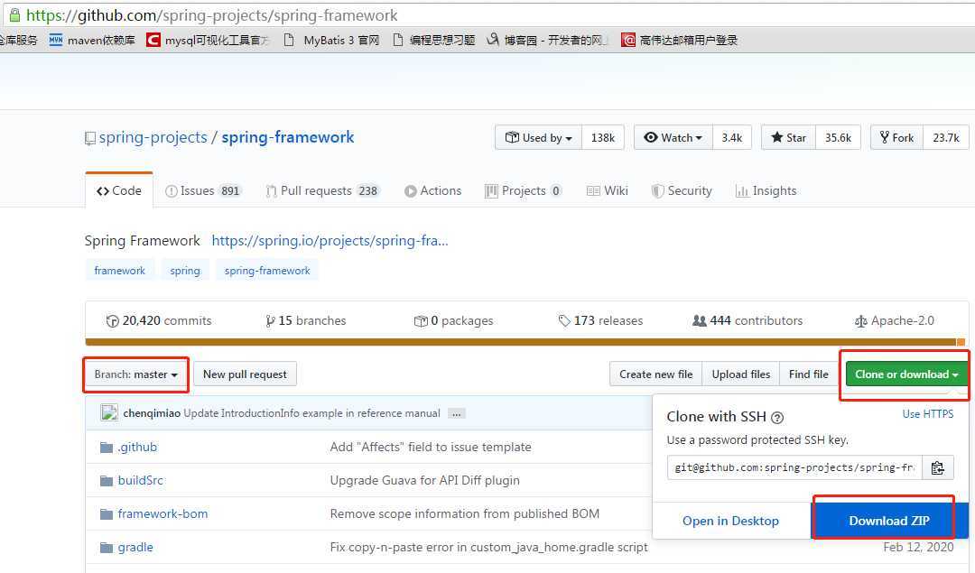Image resolution: width=975 pixels, height=573 pixels.
Task: Open the Insights tab
Action: pos(766,190)
